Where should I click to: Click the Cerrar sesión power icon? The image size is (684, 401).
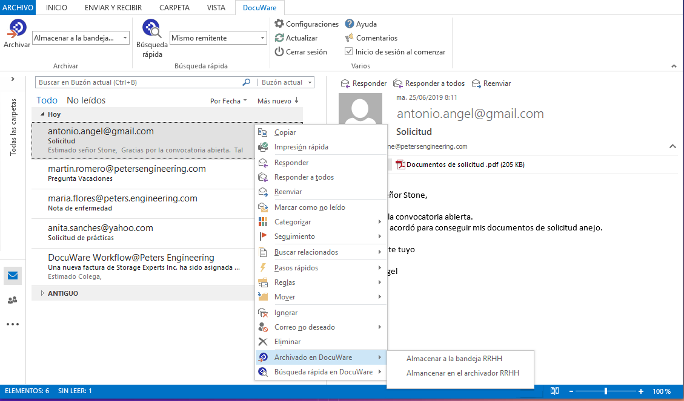279,52
